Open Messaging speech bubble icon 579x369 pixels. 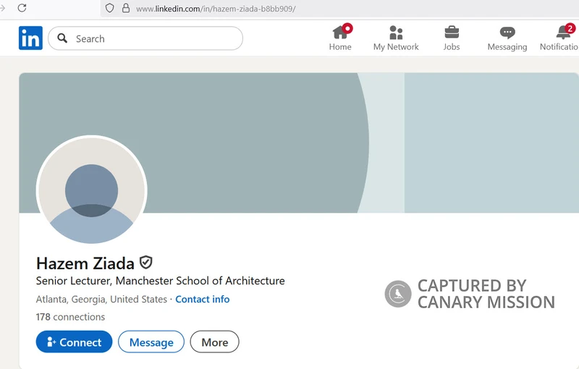[x=507, y=33]
